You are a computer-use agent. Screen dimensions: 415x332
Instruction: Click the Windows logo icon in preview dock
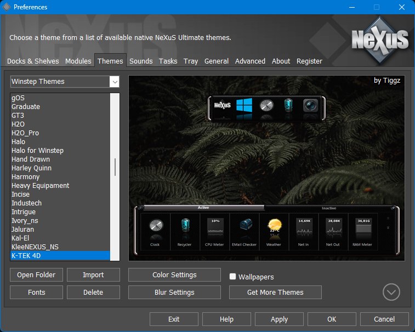point(244,105)
